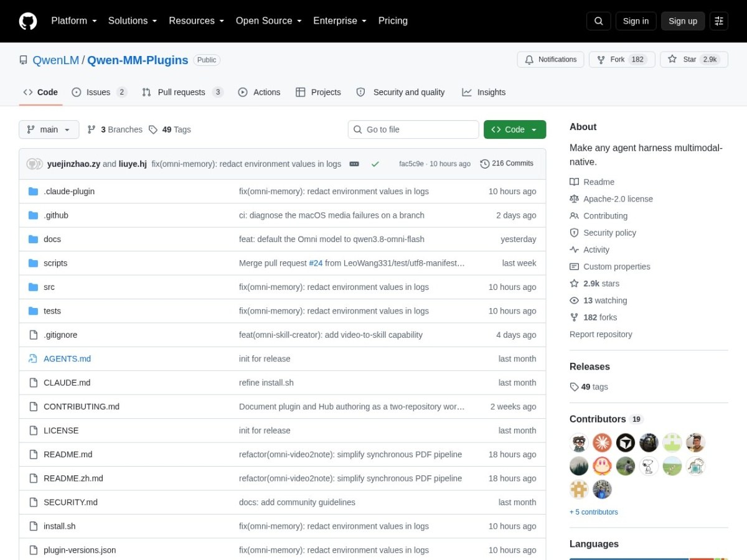747x560 pixels.
Task: Click the repository icon beside QwenLM
Action: coord(24,60)
